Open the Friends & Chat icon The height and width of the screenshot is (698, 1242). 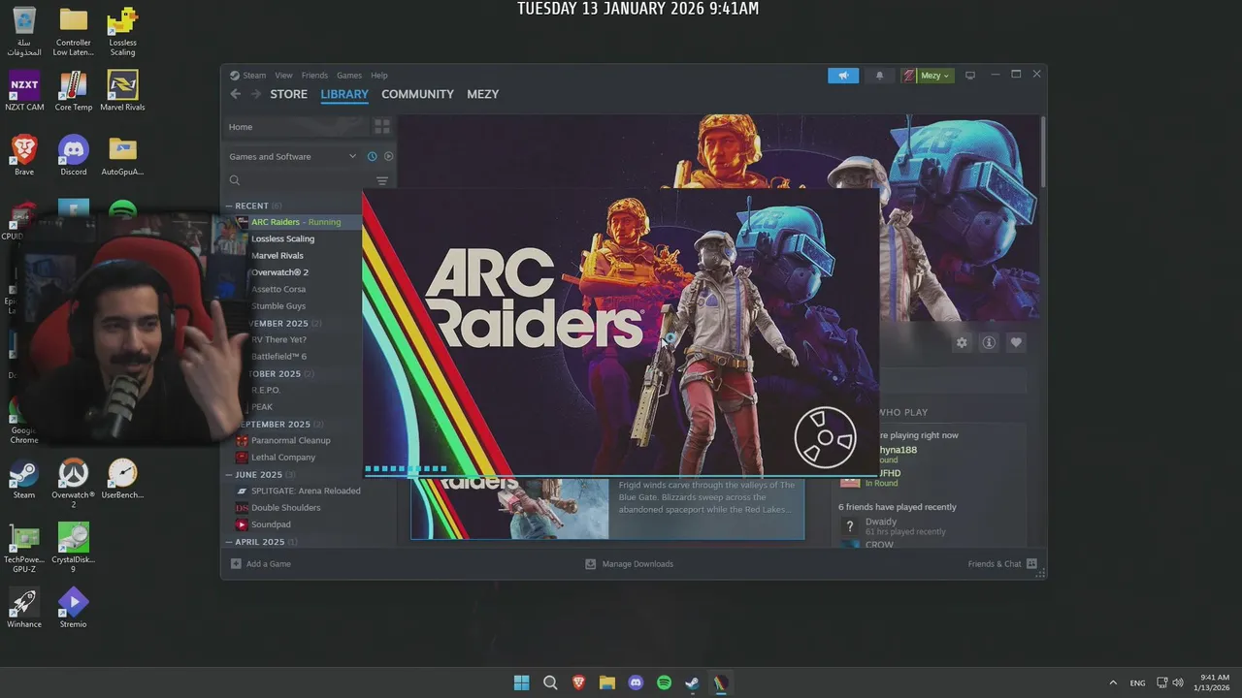point(1031,563)
